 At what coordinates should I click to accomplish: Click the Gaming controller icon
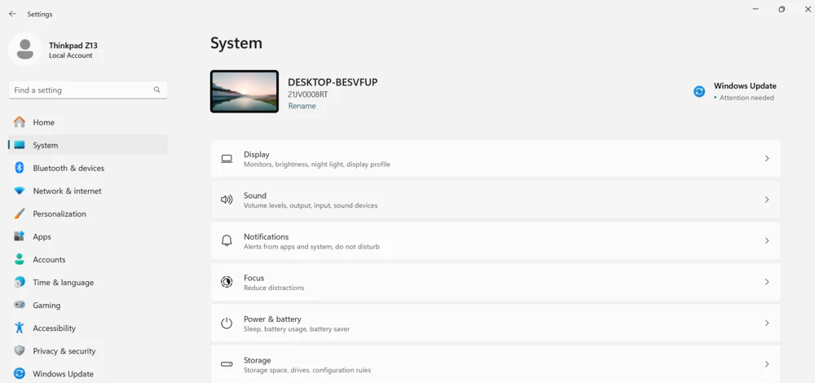(20, 305)
